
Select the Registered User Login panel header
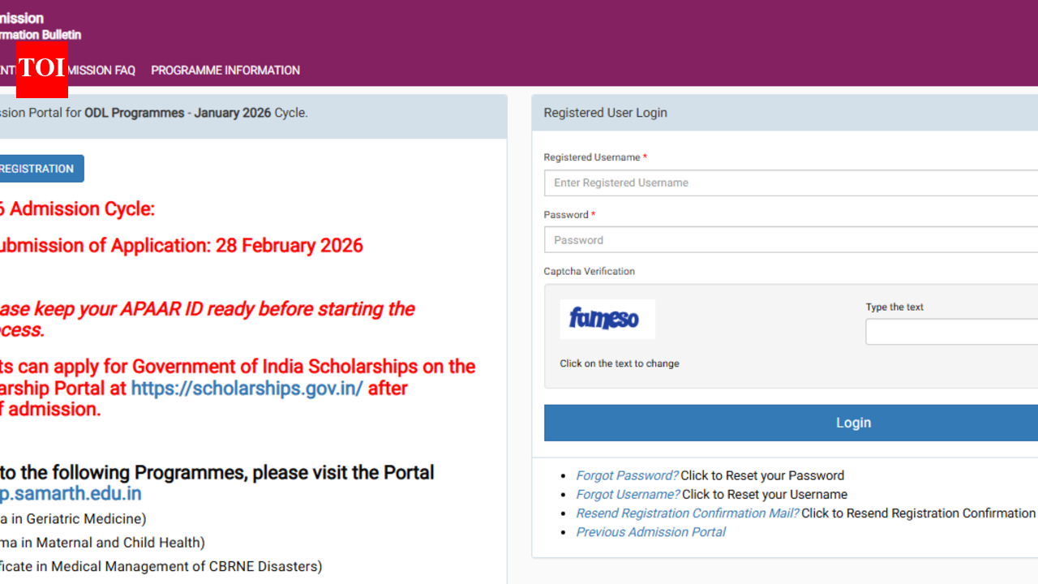[x=604, y=113]
